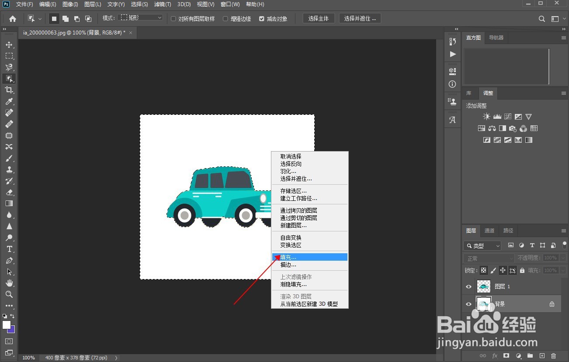Screen dimensions: 569x362
Task: Click 选择主体 button
Action: (319, 18)
